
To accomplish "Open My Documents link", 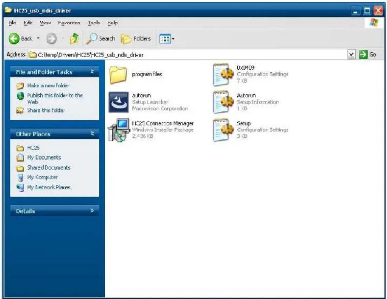I will 44,157.
